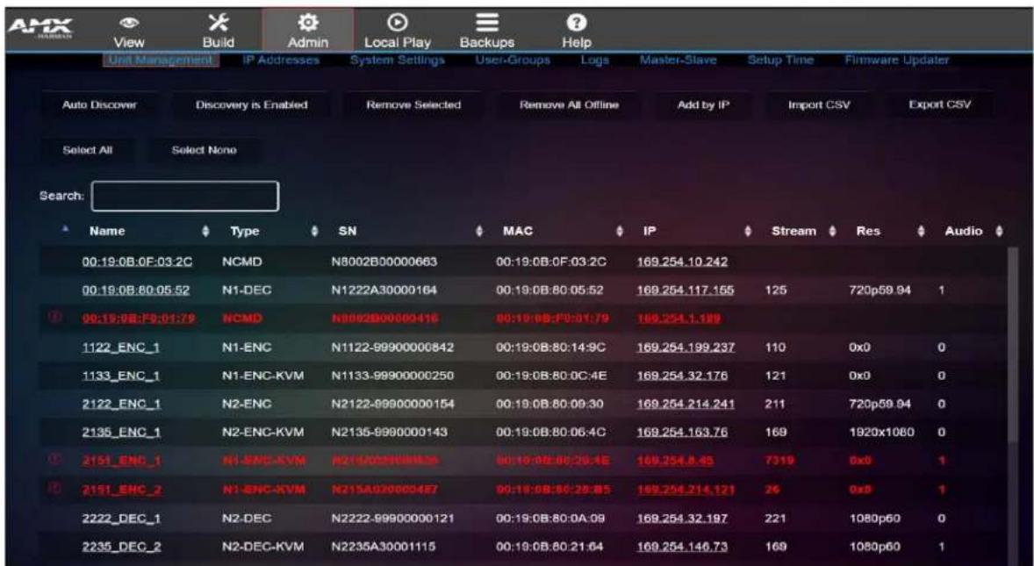Screen dimensions: 1034x566
Task: Open Master-Slave tab
Action: coord(678,60)
